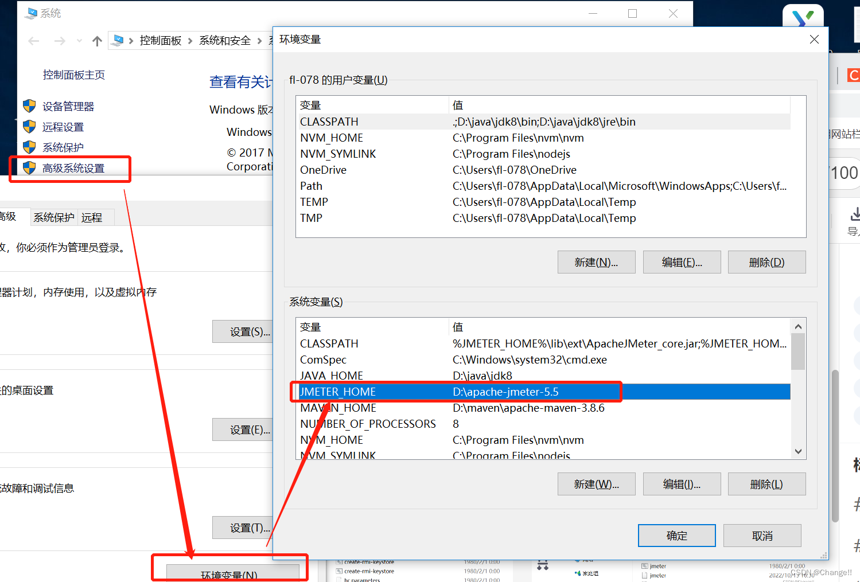
Task: Open the 设备管理器 link
Action: [x=68, y=106]
